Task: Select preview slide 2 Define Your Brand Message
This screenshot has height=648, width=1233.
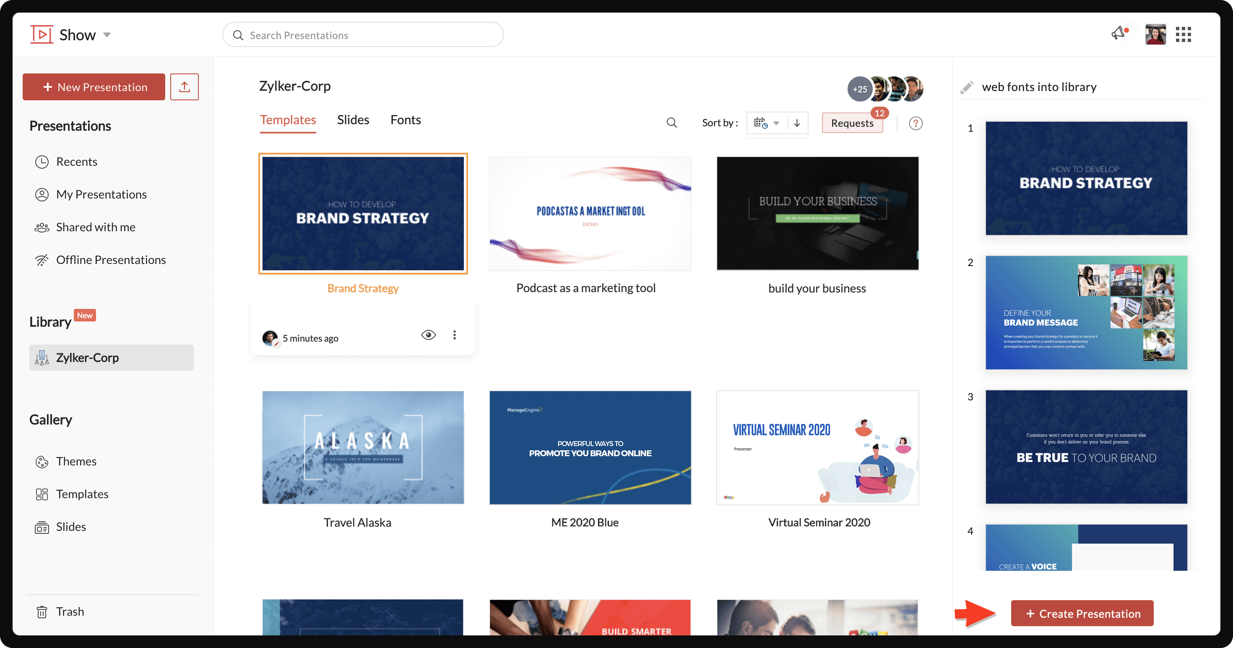Action: tap(1086, 312)
